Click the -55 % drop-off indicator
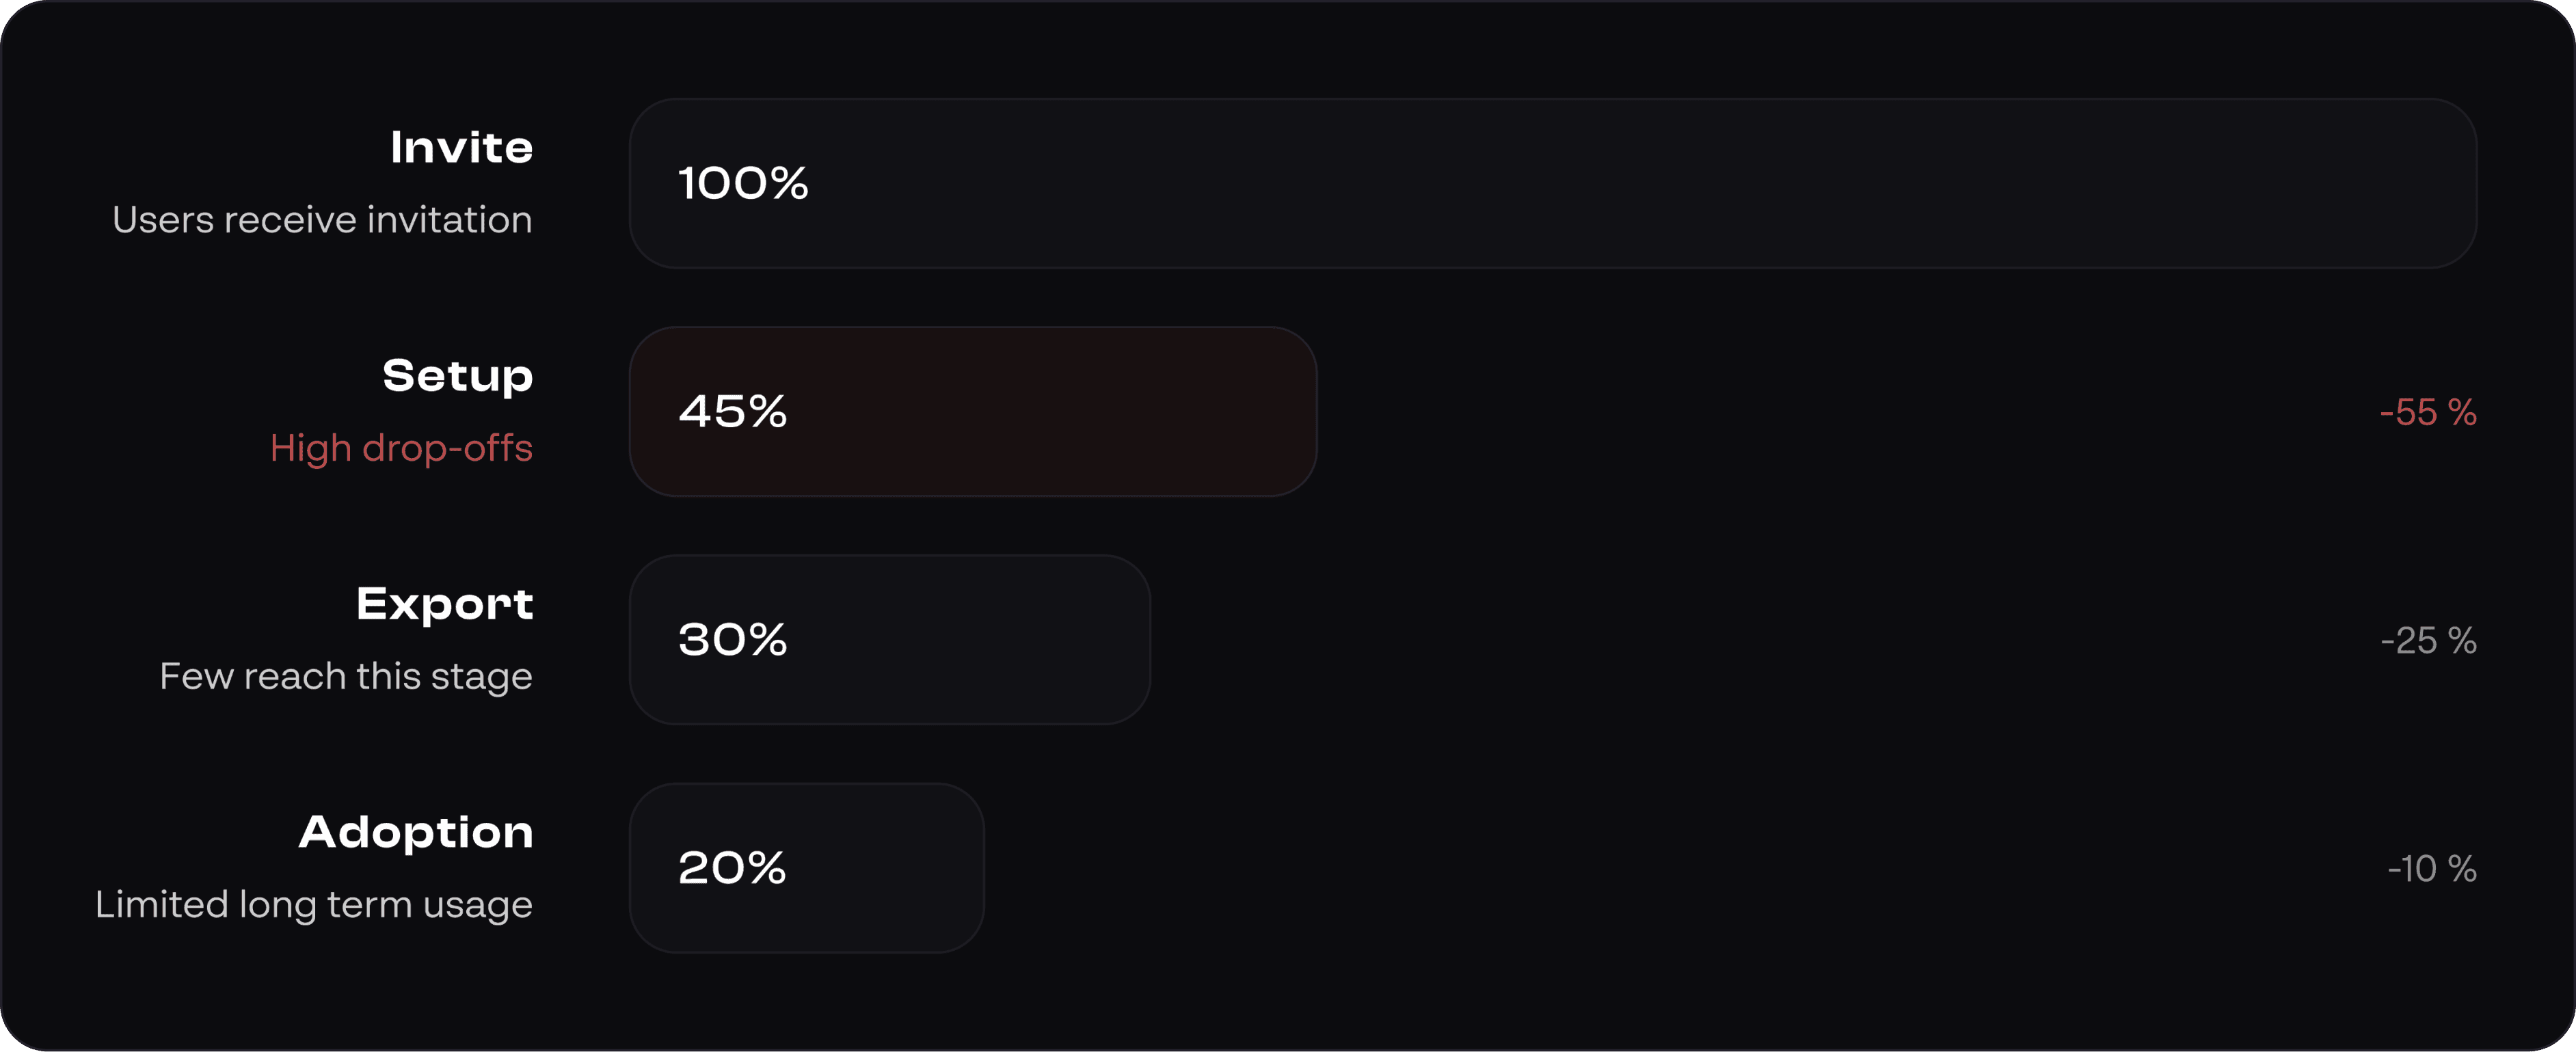This screenshot has width=2576, height=1052. coord(2428,412)
